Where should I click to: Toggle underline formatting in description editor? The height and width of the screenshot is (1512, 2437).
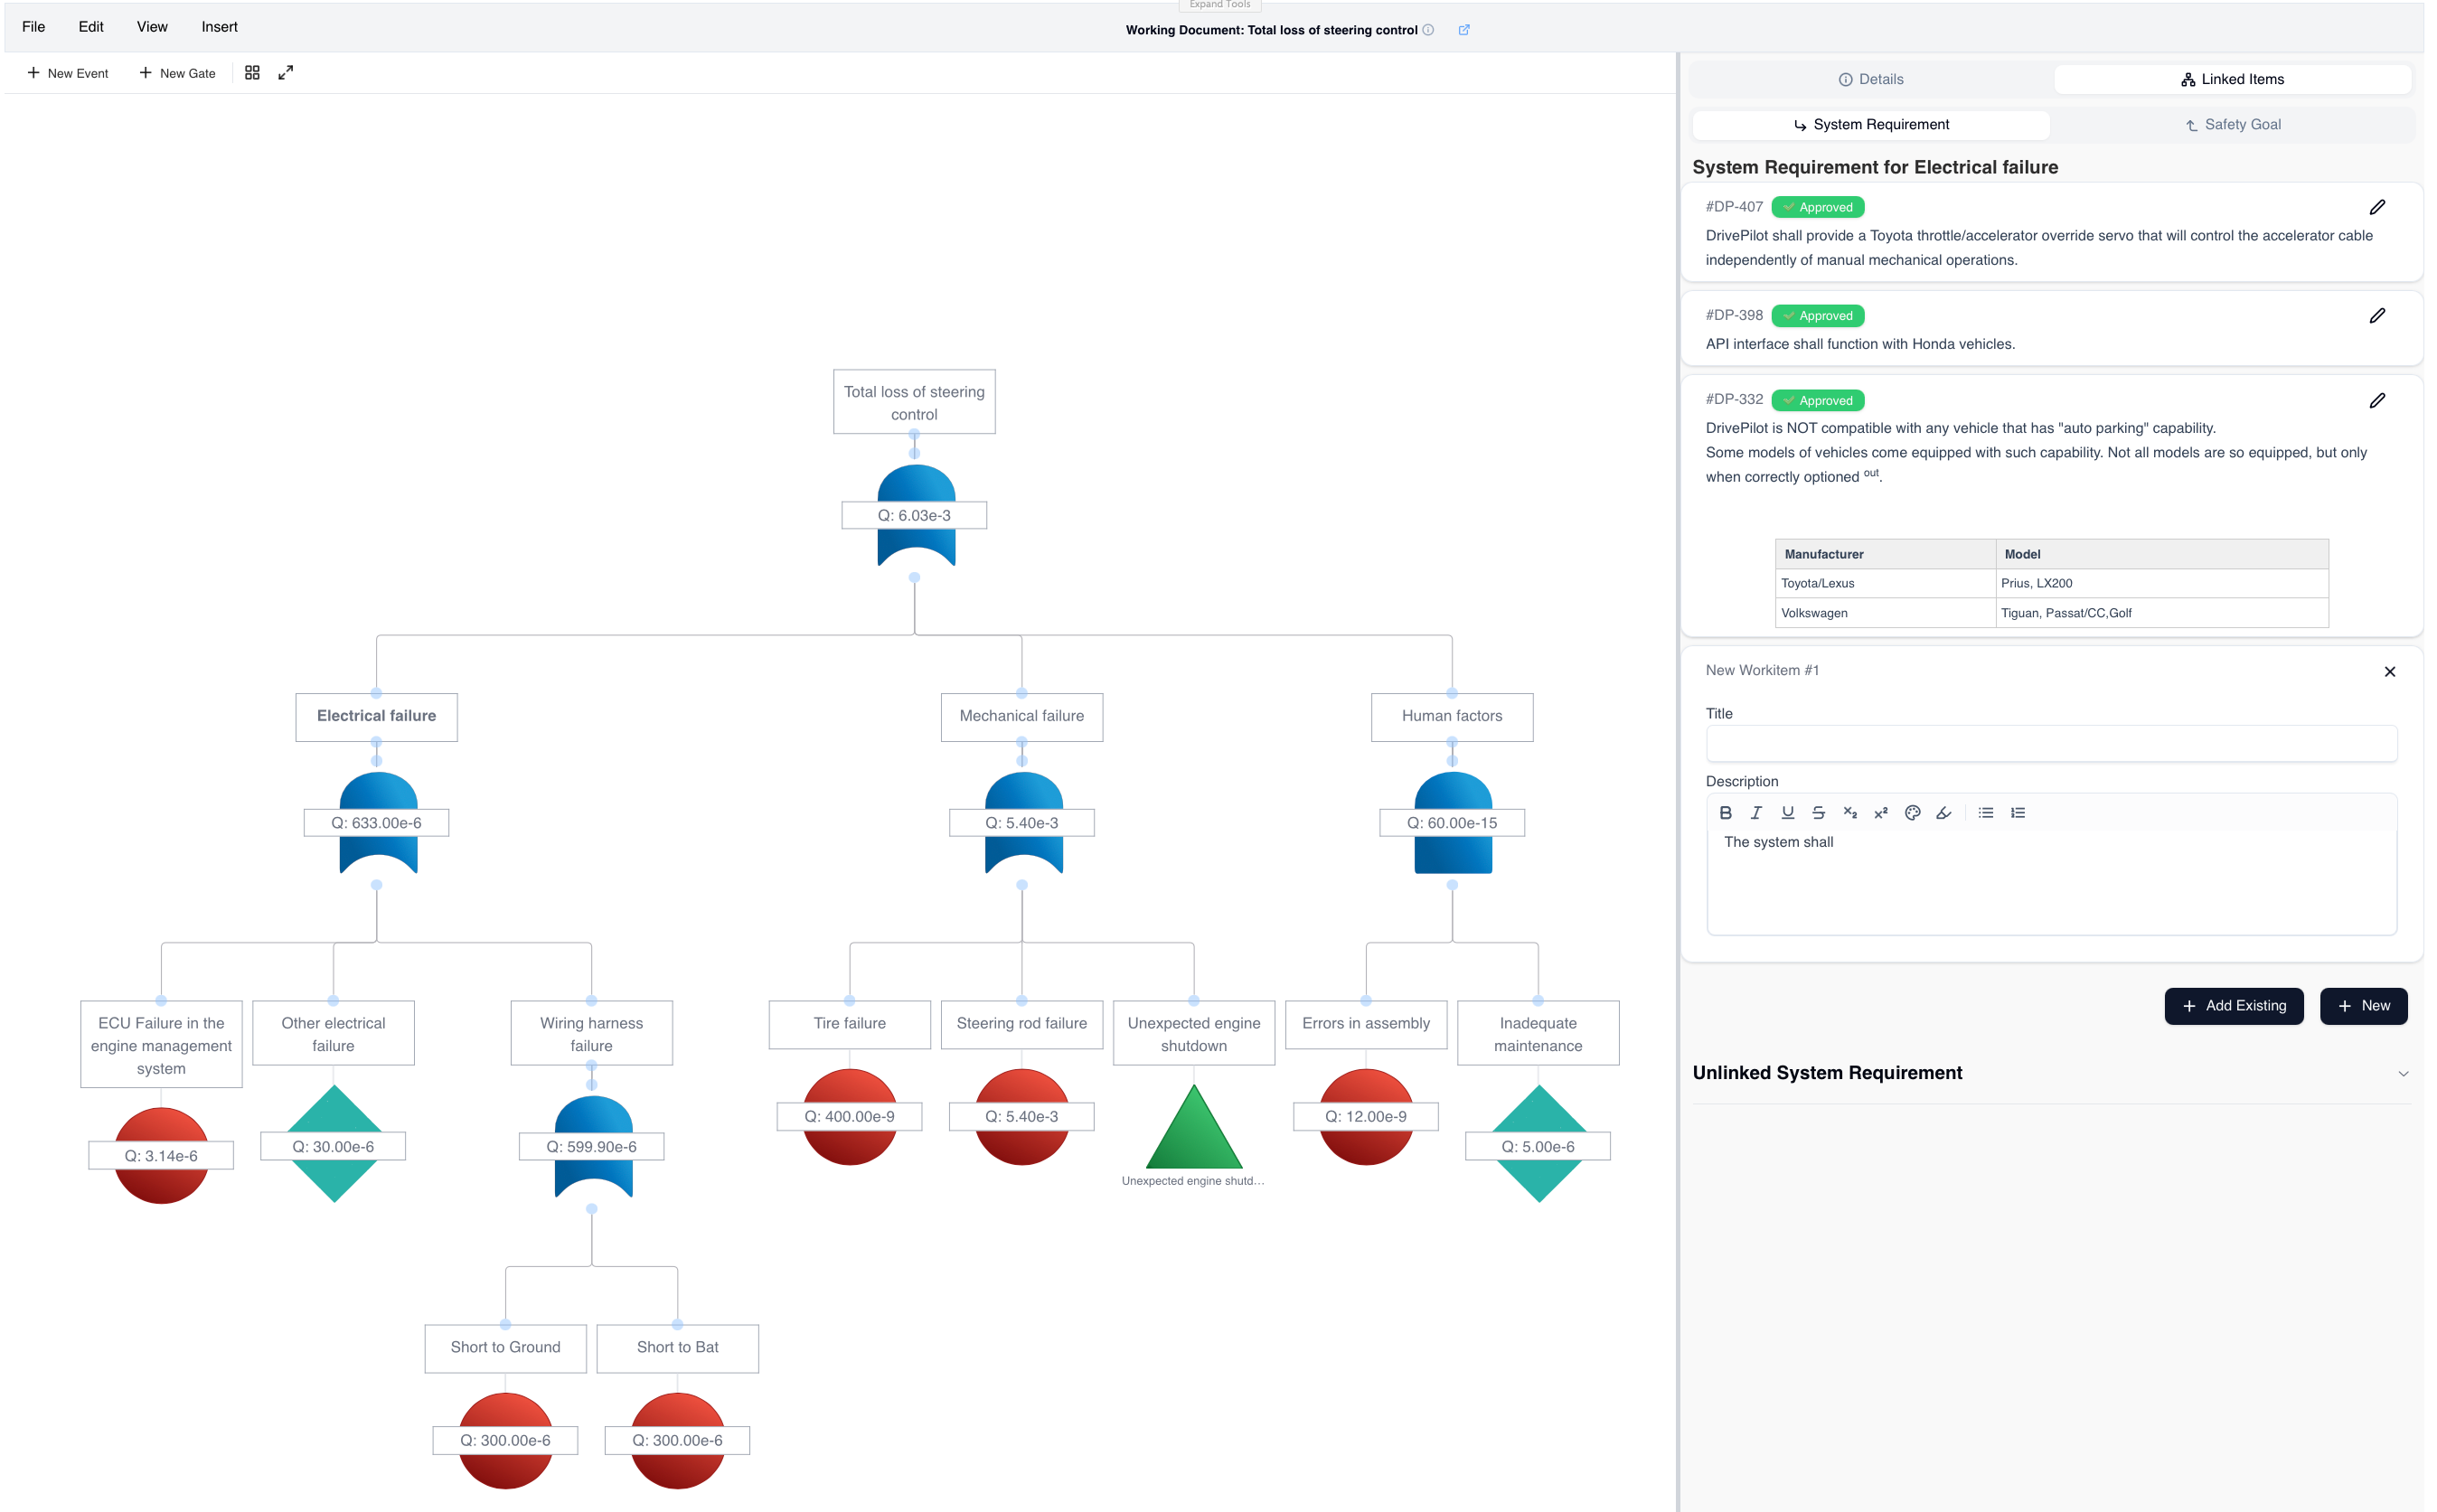[1787, 813]
